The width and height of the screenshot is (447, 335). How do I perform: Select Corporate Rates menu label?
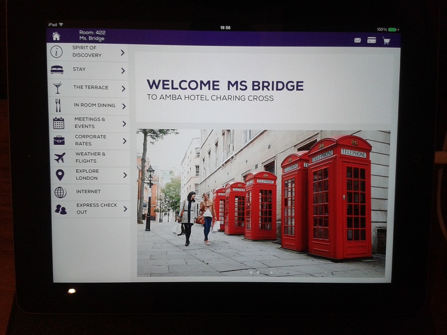(90, 140)
